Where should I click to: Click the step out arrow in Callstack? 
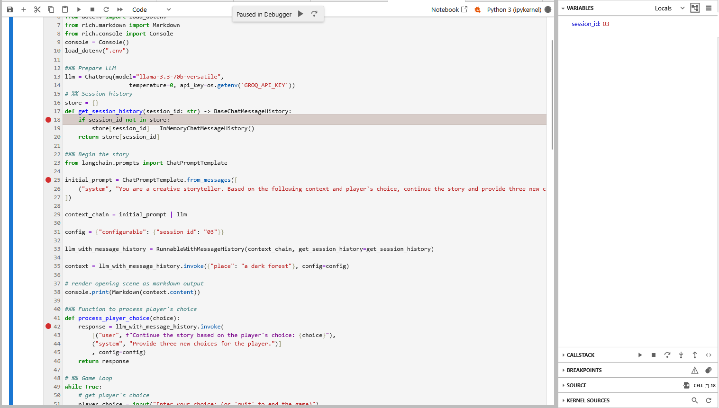coord(695,355)
